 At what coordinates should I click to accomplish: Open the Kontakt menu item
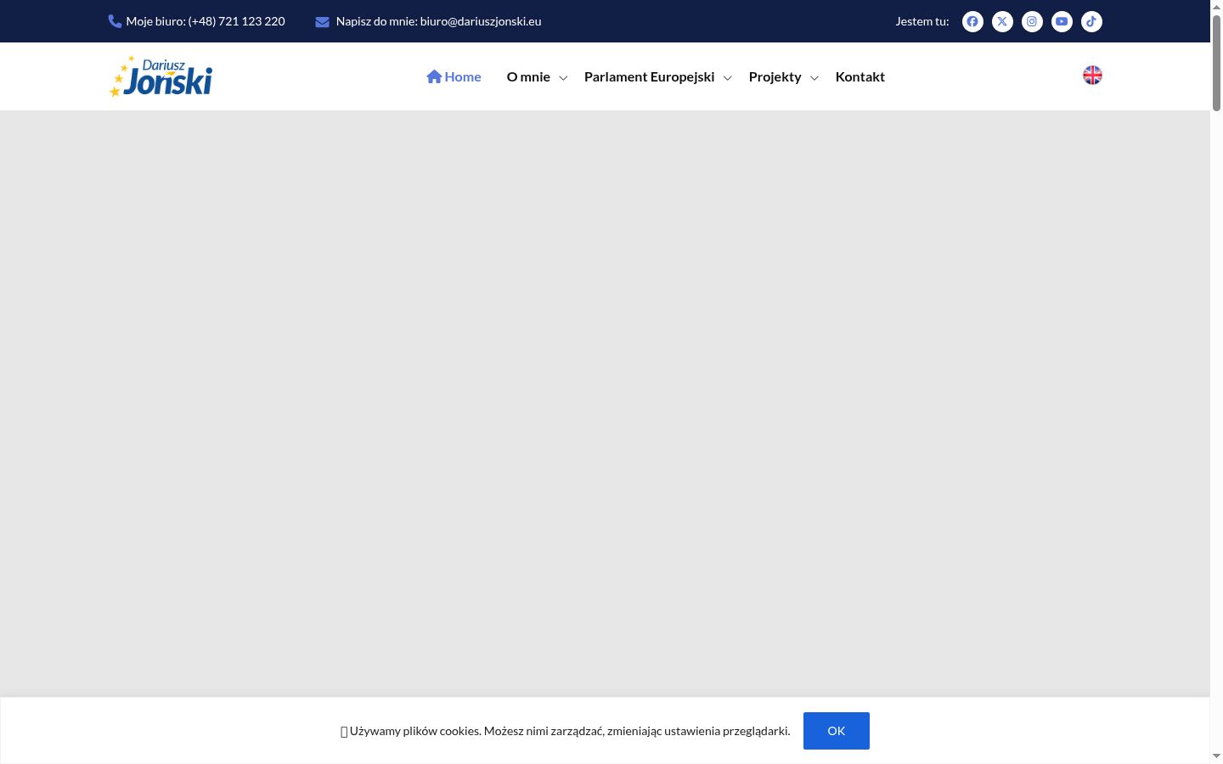pos(859,76)
